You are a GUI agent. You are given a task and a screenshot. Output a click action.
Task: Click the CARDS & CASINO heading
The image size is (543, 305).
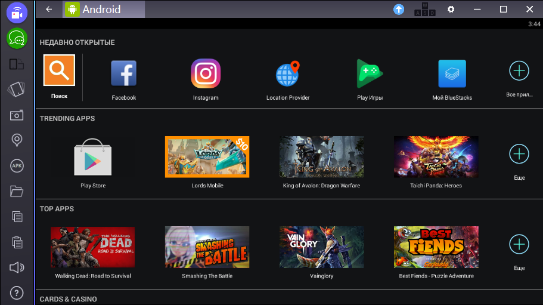[68, 299]
